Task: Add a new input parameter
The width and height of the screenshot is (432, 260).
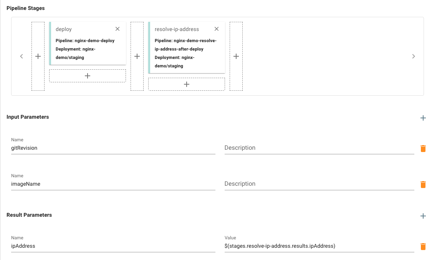Action: click(x=423, y=118)
